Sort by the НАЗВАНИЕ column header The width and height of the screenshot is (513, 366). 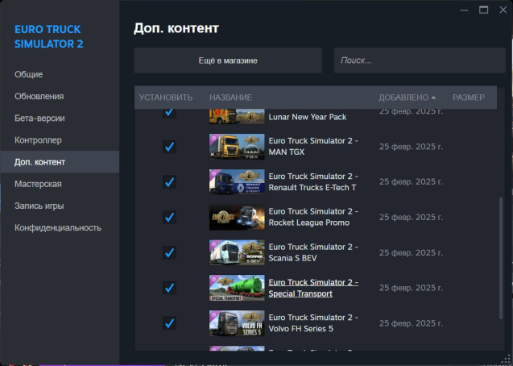(230, 98)
